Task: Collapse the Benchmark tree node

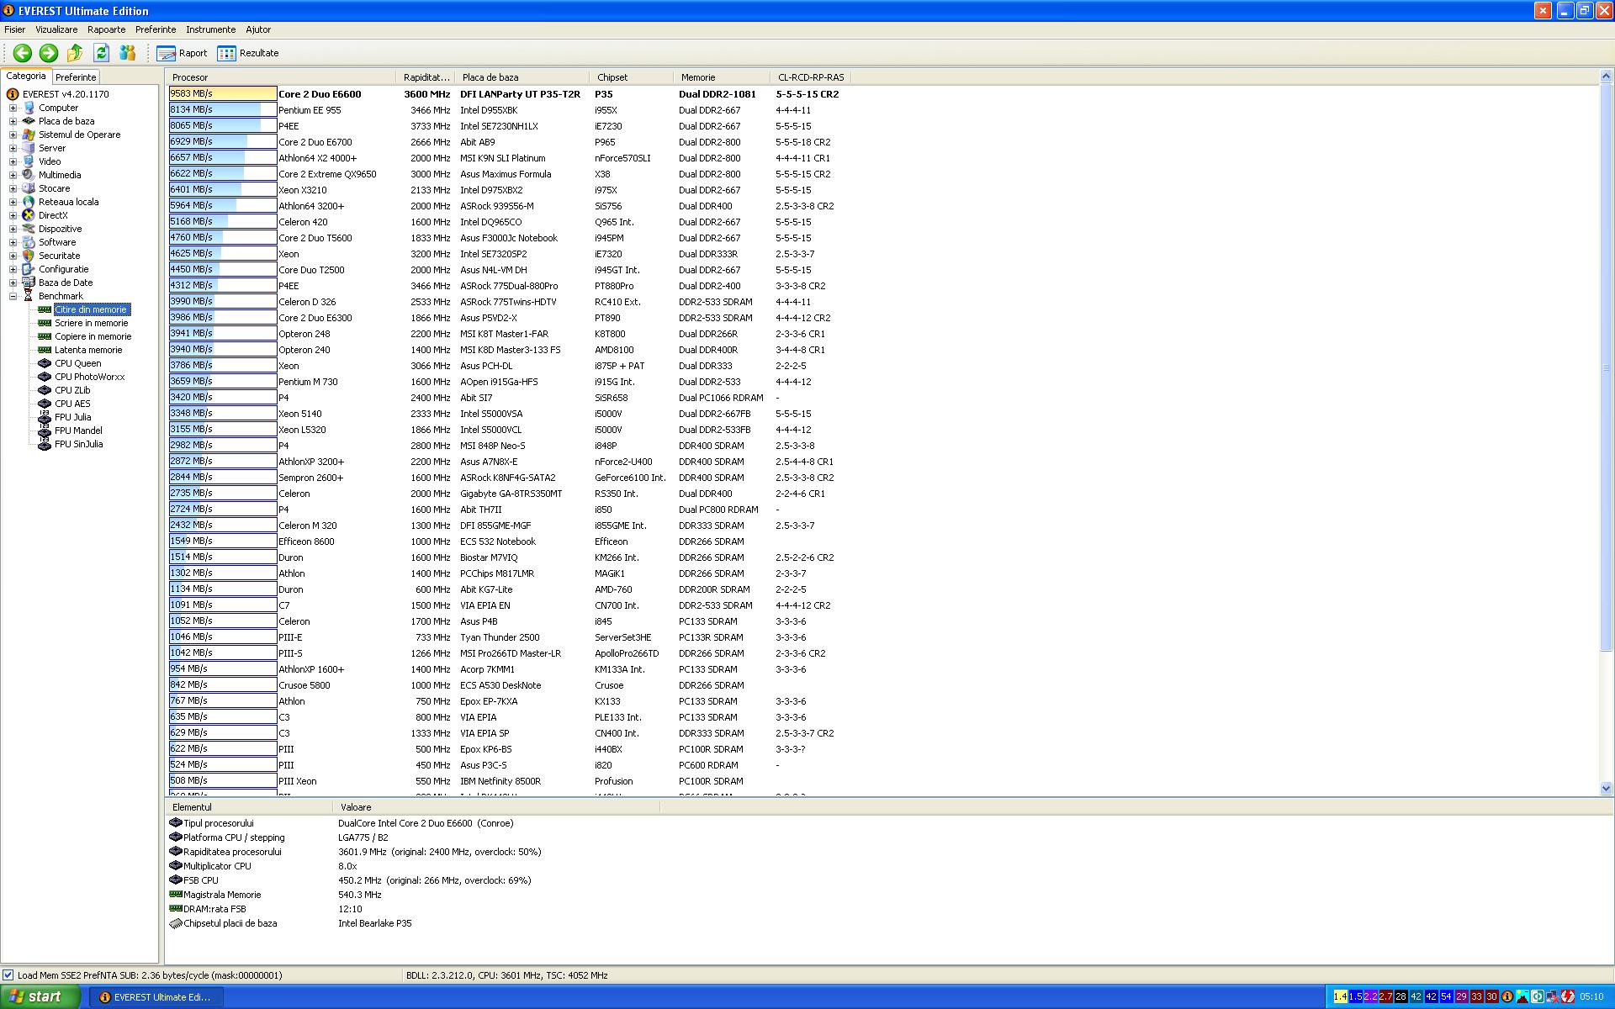Action: click(x=13, y=296)
